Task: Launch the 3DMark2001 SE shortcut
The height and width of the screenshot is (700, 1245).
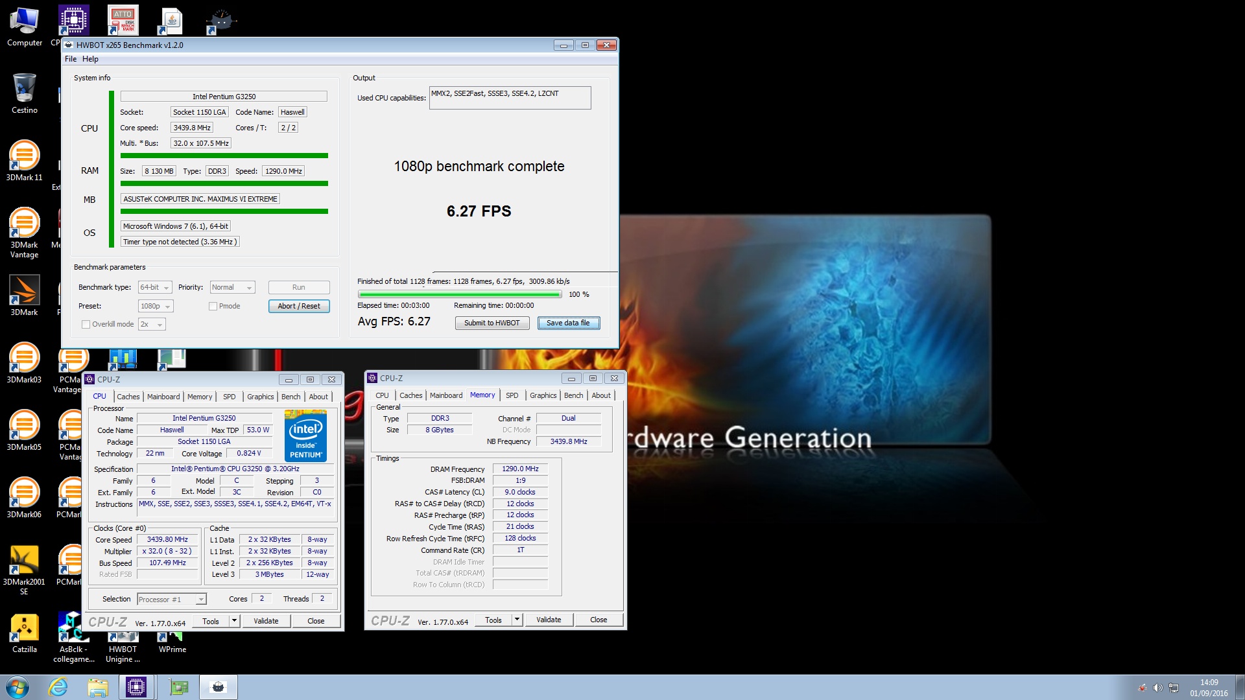Action: (x=24, y=569)
